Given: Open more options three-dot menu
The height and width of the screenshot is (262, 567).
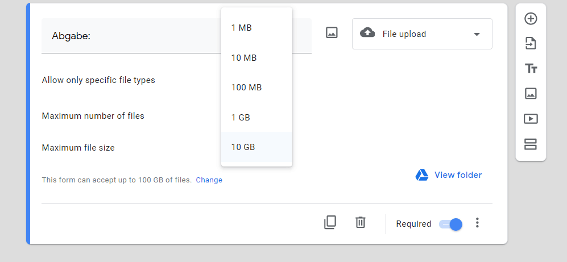Looking at the screenshot, I should point(477,223).
